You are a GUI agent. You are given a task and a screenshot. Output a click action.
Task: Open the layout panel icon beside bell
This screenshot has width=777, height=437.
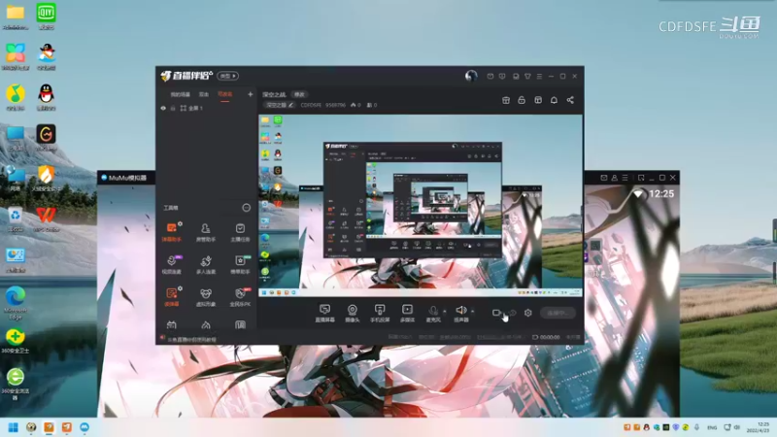(x=538, y=100)
